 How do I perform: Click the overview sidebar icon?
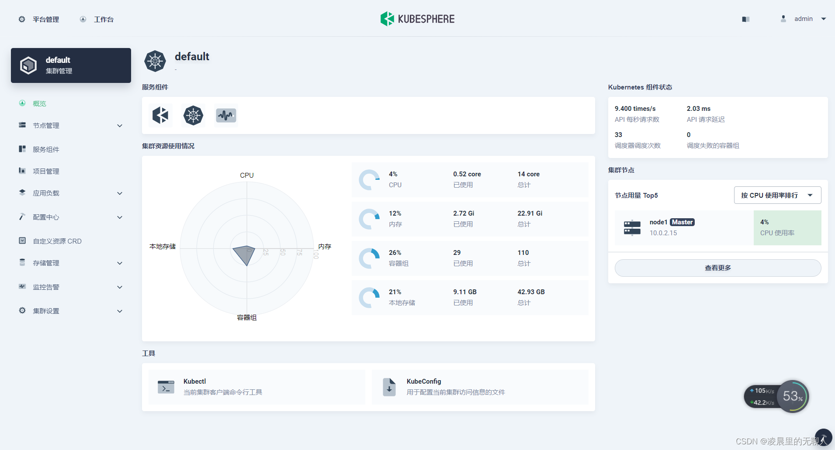click(22, 103)
